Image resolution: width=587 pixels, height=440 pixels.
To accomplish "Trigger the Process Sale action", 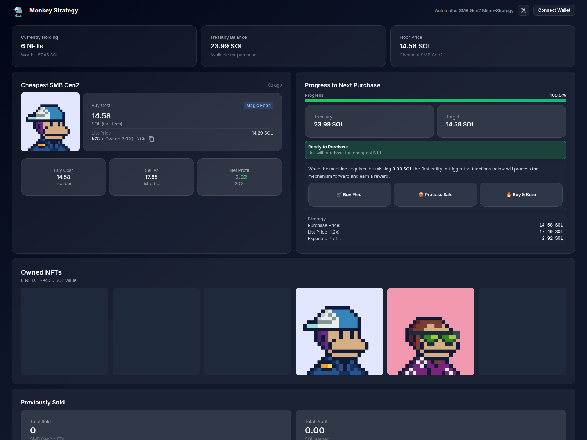I will tap(435, 195).
